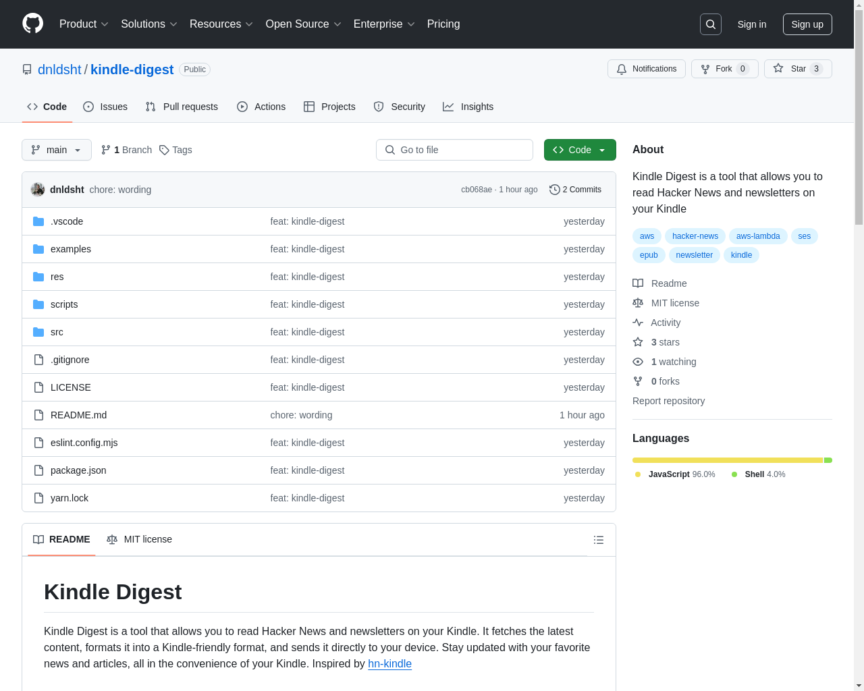Click the examples folder icon

click(x=38, y=249)
